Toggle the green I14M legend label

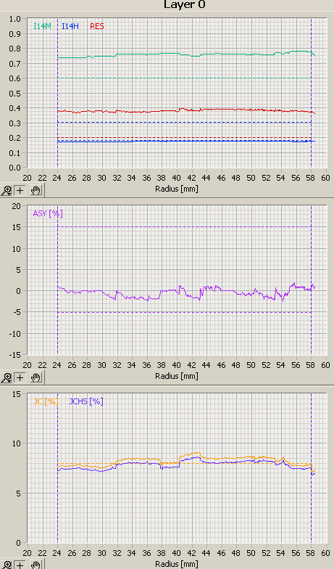click(42, 26)
